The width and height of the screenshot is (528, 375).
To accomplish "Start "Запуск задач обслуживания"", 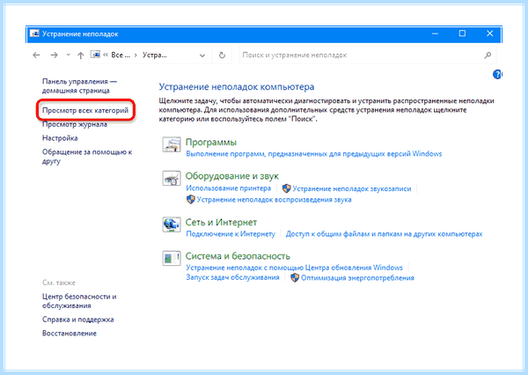I will 232,277.
